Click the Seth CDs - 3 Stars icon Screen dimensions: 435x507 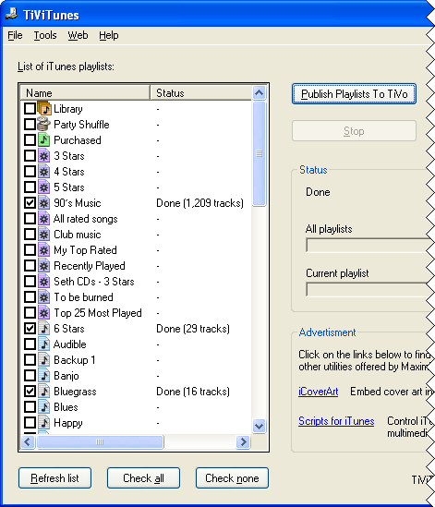[44, 282]
